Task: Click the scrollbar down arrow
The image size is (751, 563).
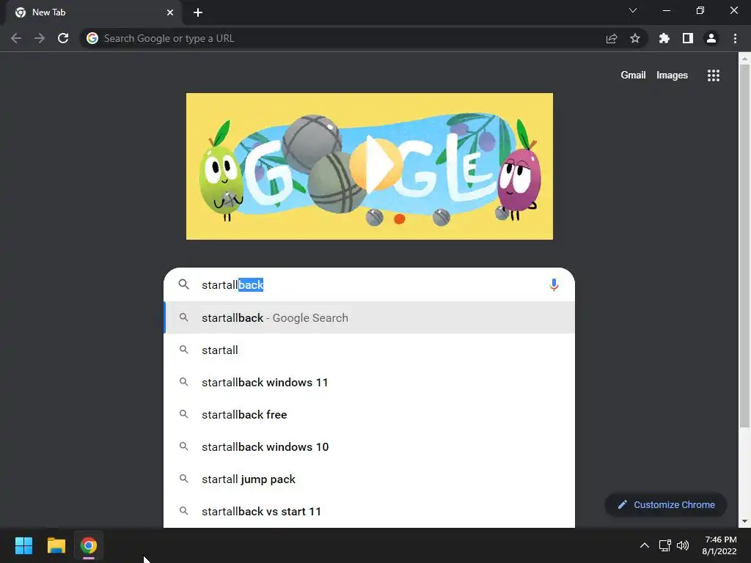Action: [x=744, y=521]
